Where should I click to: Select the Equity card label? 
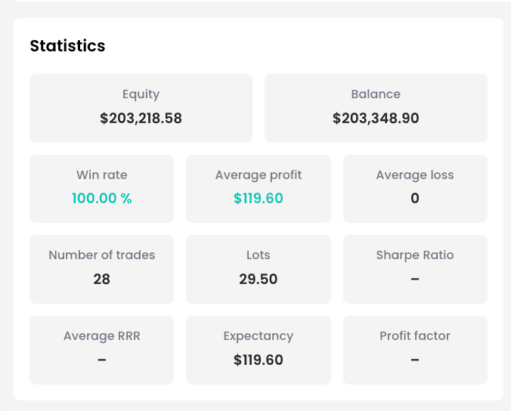pyautogui.click(x=141, y=94)
